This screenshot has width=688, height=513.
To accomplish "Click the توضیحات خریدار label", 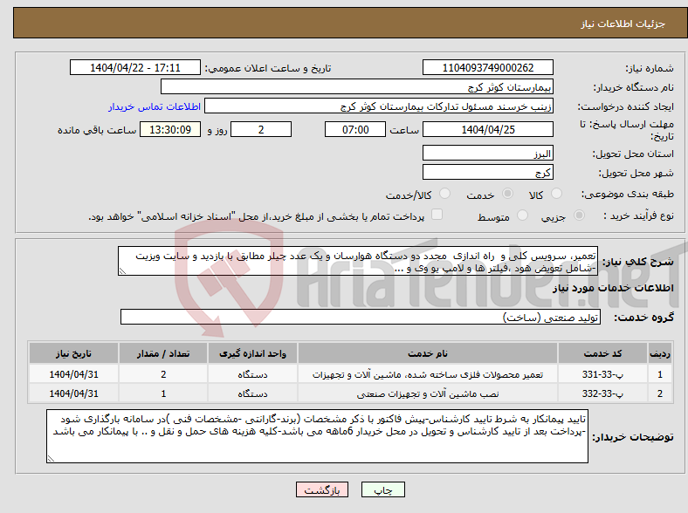I will point(633,437).
